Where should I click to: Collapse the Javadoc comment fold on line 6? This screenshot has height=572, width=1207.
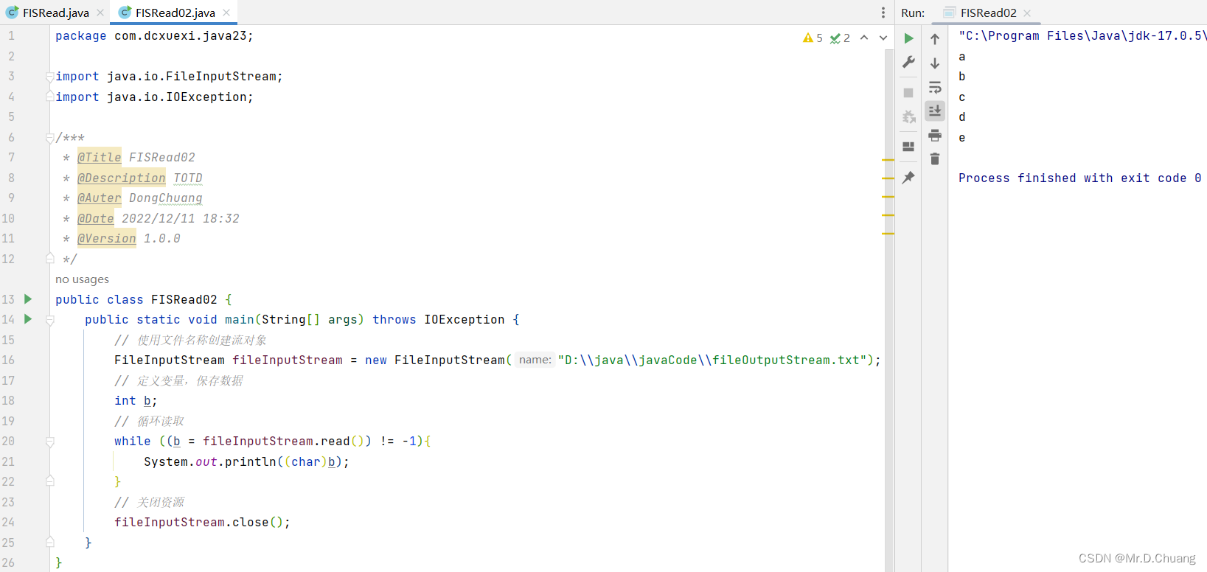click(50, 137)
